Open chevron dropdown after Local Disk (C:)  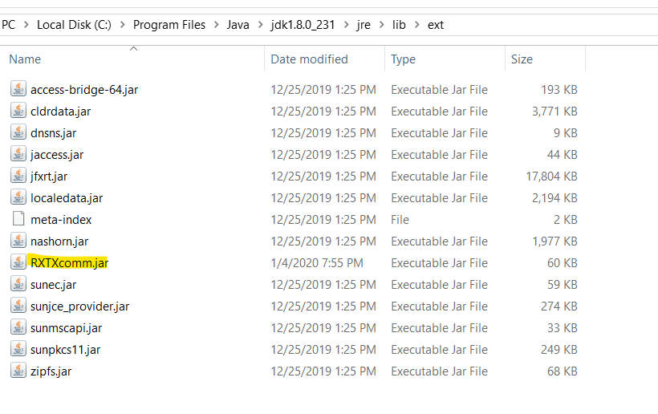click(123, 25)
